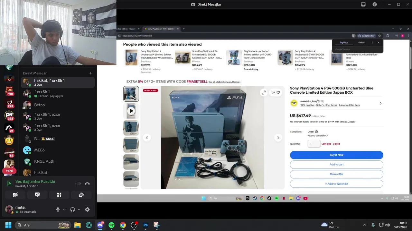
Task: Disconnect from the Discord voice call
Action: pos(87,184)
